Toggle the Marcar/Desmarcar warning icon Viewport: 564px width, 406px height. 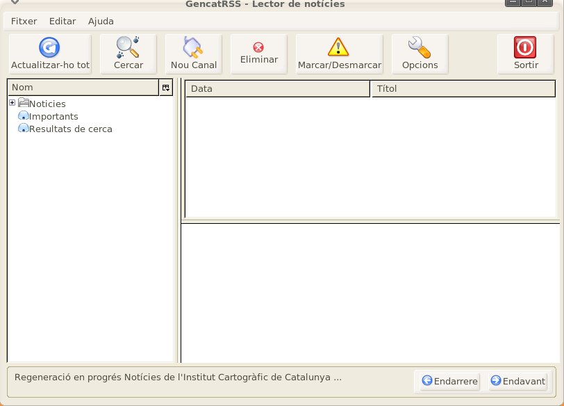pos(338,47)
